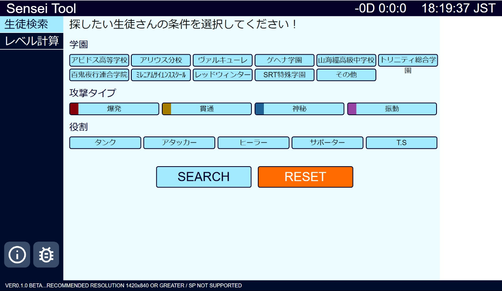Select the タンク role filter
The height and width of the screenshot is (291, 502).
(105, 143)
